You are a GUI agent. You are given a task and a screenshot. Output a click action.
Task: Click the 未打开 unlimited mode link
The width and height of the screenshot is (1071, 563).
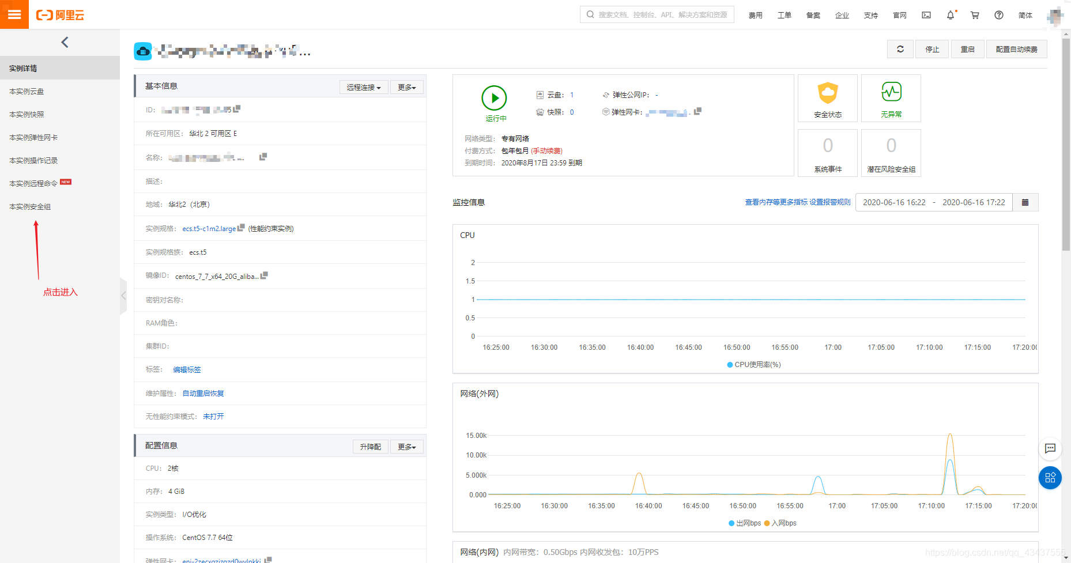[x=213, y=416]
